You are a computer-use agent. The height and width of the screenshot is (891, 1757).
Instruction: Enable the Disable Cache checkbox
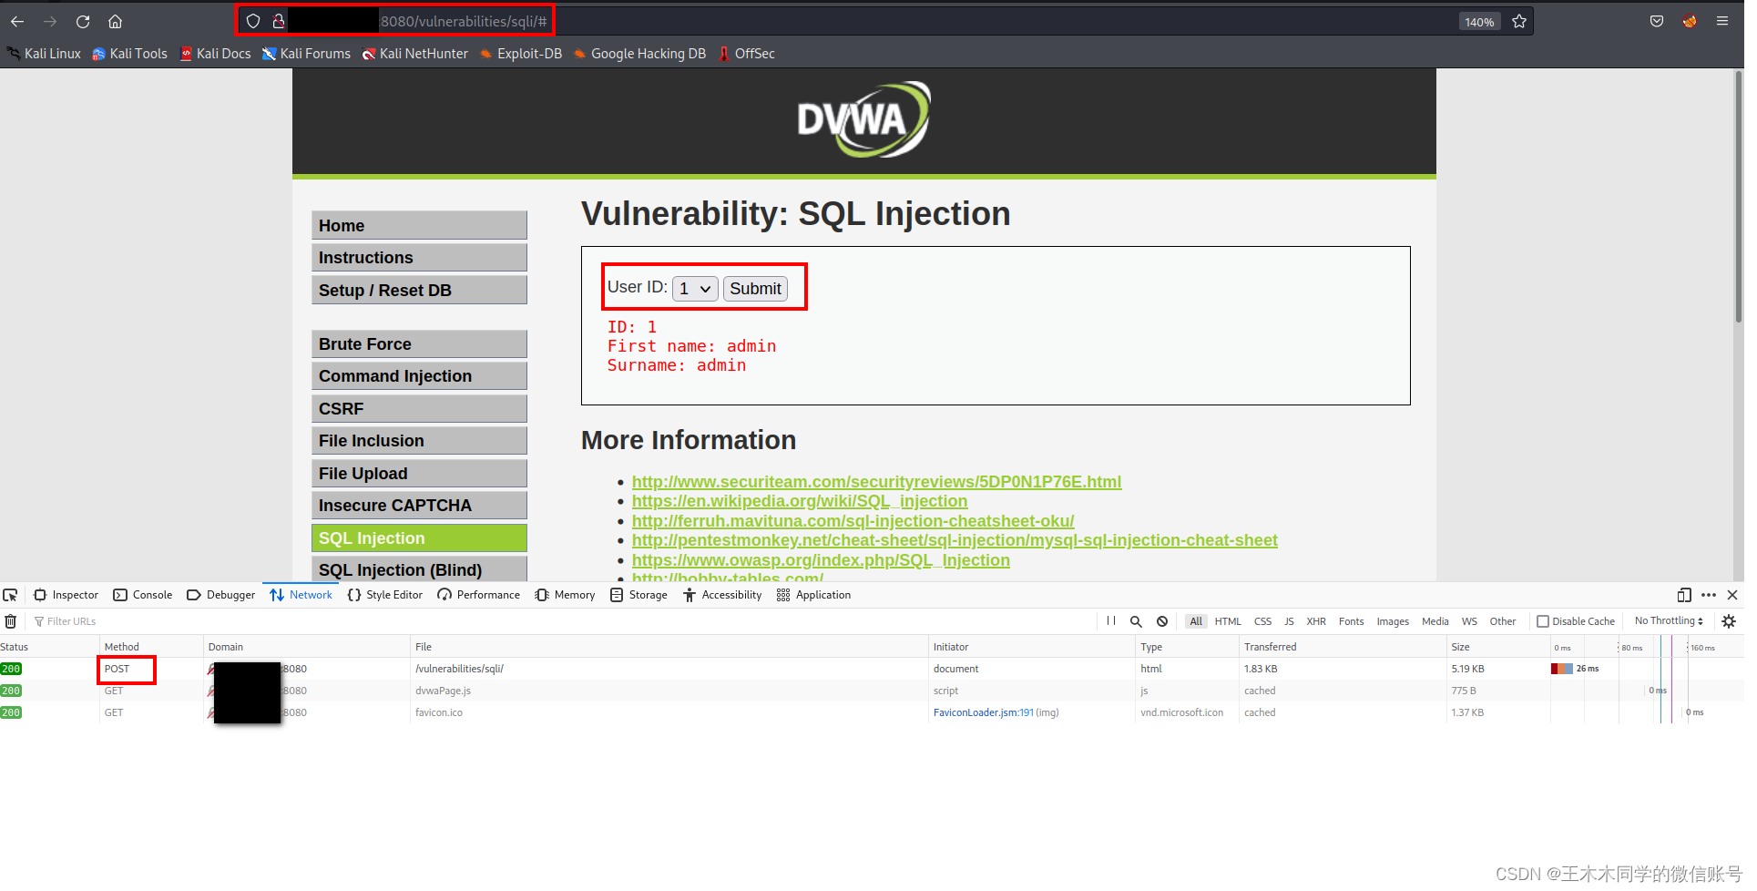point(1543,621)
